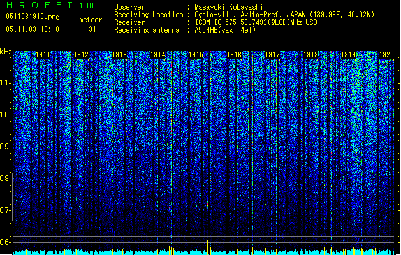Click the 1917 time marker
401x255 pixels.
pos(272,55)
